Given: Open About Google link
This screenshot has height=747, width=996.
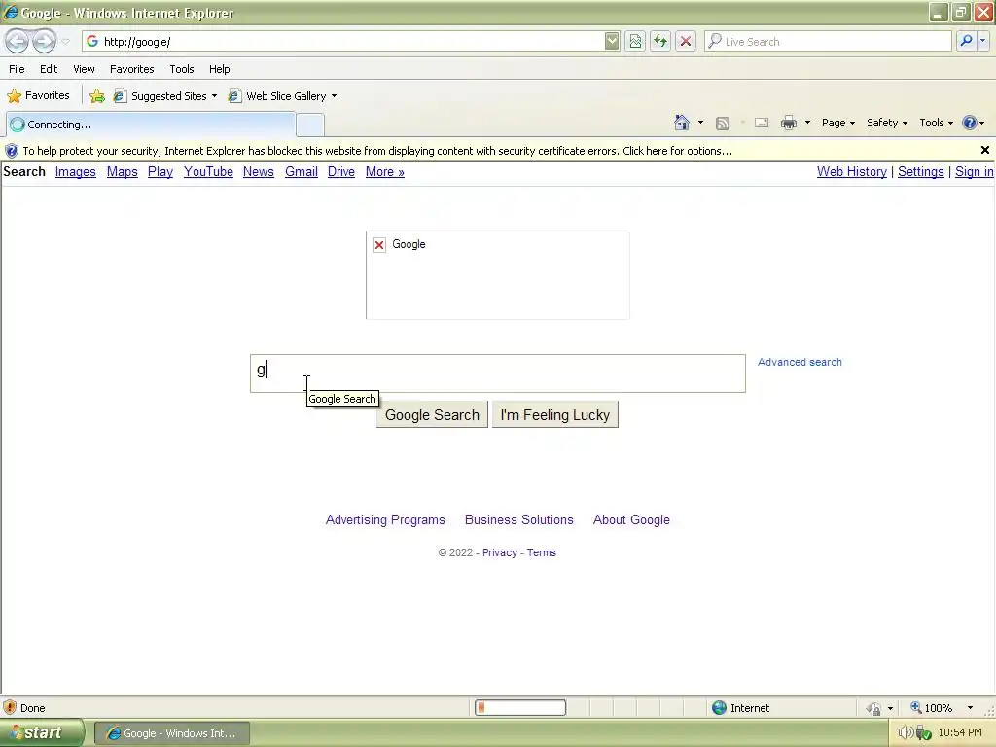Looking at the screenshot, I should point(631,520).
